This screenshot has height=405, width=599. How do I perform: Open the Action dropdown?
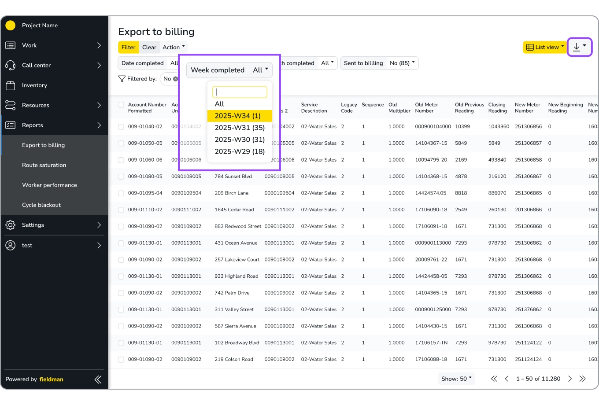[174, 47]
